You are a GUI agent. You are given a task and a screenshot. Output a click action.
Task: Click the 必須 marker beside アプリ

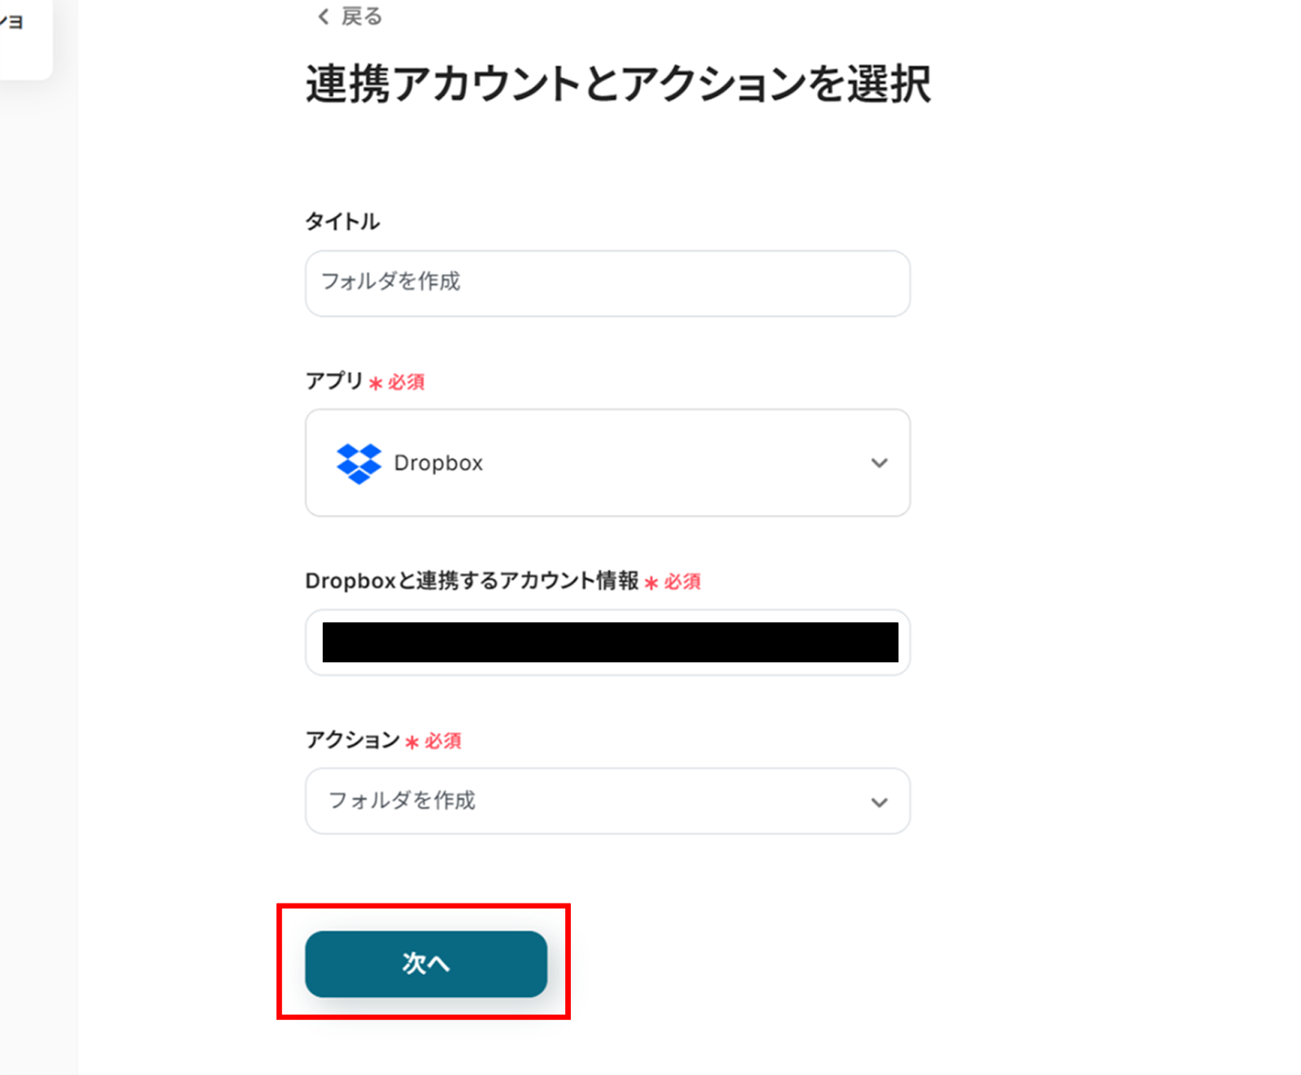point(406,382)
